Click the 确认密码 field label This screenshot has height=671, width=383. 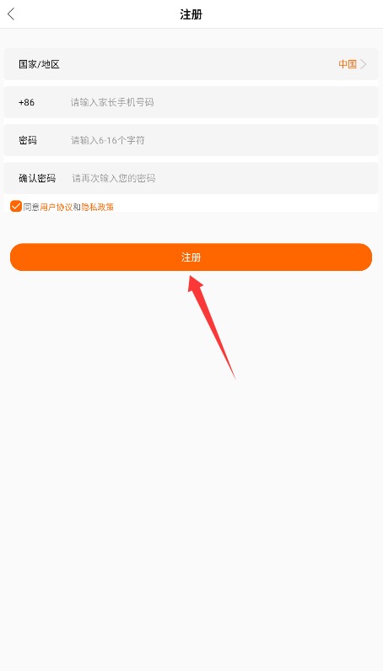(x=37, y=178)
